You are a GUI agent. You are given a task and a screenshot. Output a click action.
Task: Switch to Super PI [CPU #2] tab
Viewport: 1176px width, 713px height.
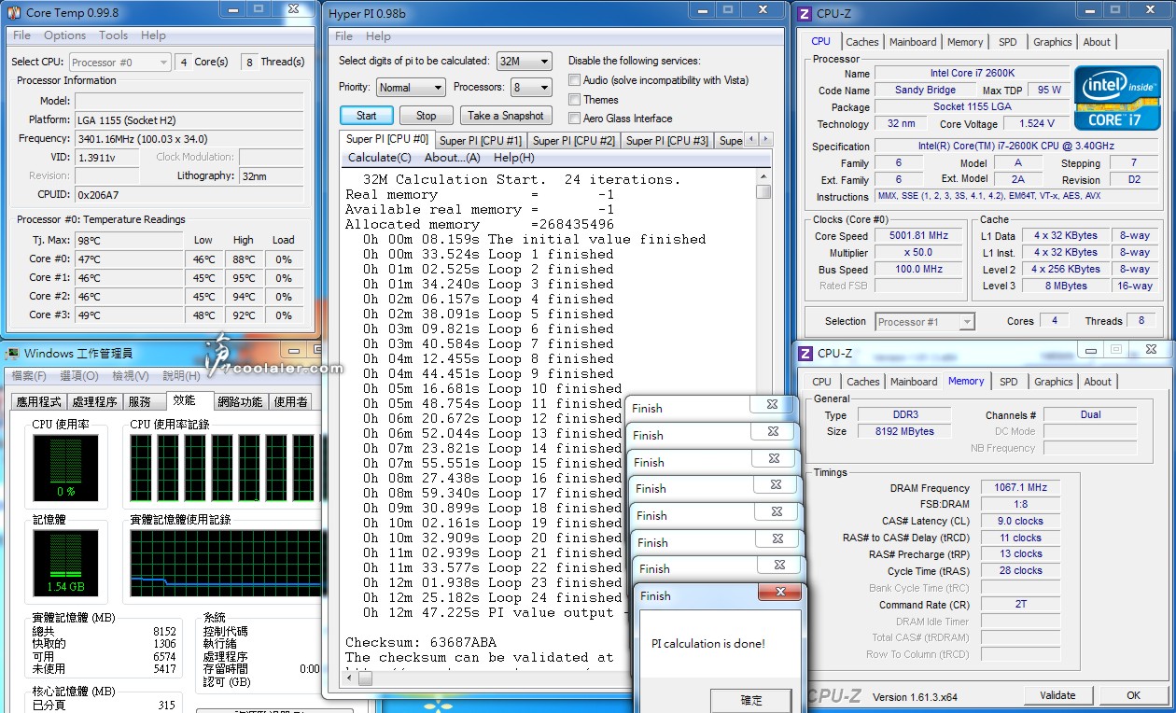pyautogui.click(x=574, y=141)
